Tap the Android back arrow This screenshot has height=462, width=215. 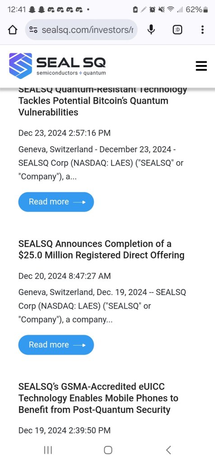(x=168, y=450)
